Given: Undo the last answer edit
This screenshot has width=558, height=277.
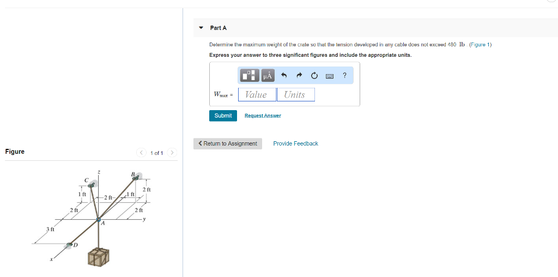Looking at the screenshot, I should pos(284,75).
